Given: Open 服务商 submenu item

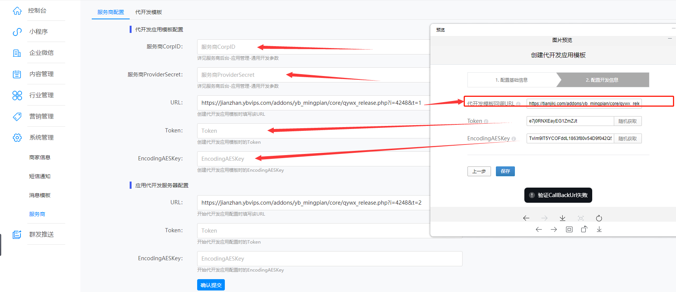Looking at the screenshot, I should point(37,214).
